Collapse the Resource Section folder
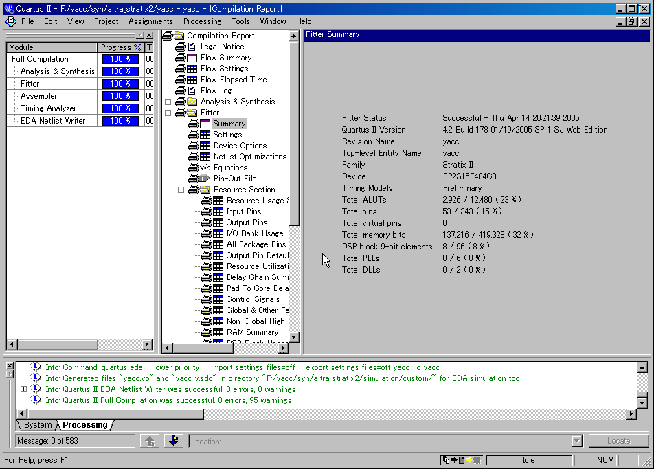 [181, 190]
